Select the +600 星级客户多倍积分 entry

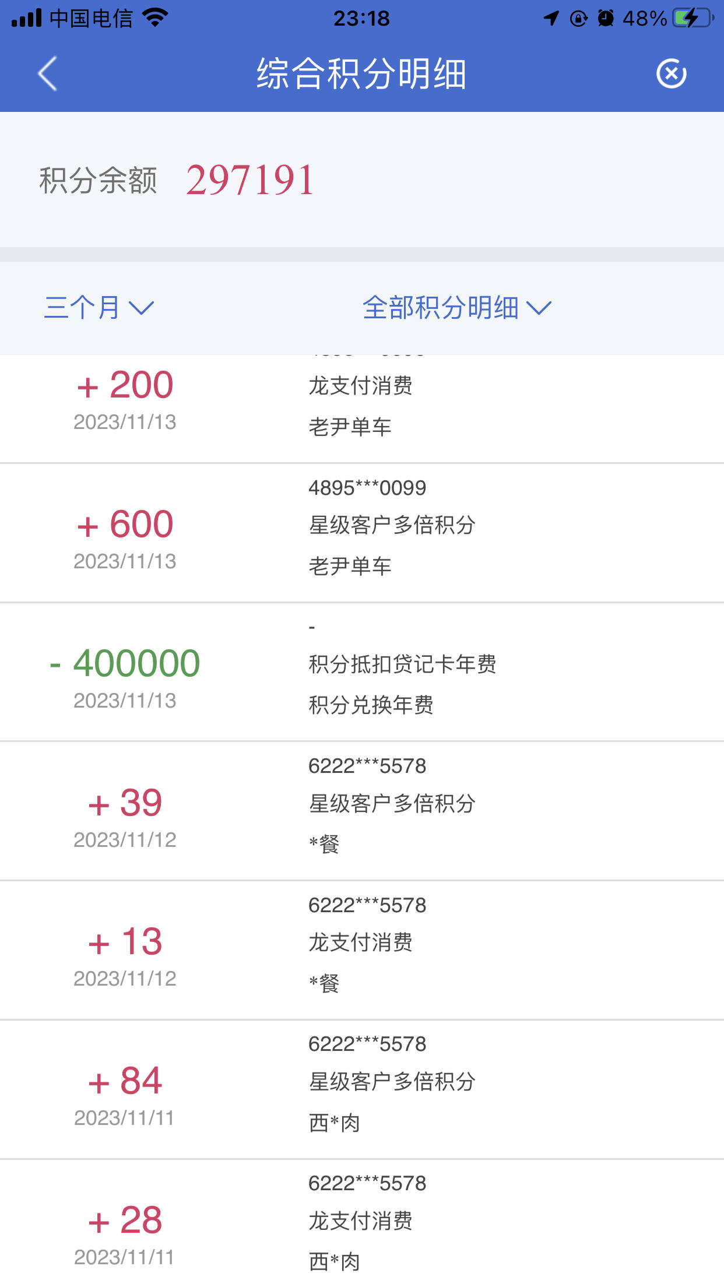click(362, 533)
